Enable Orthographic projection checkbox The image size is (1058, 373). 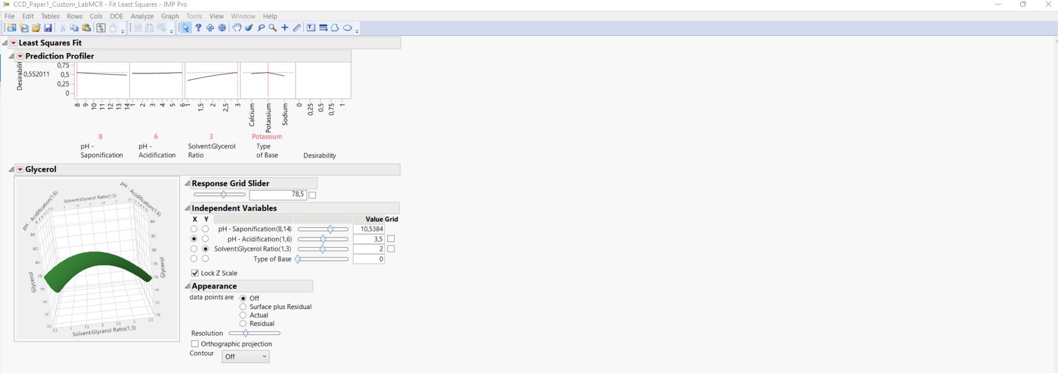click(195, 344)
